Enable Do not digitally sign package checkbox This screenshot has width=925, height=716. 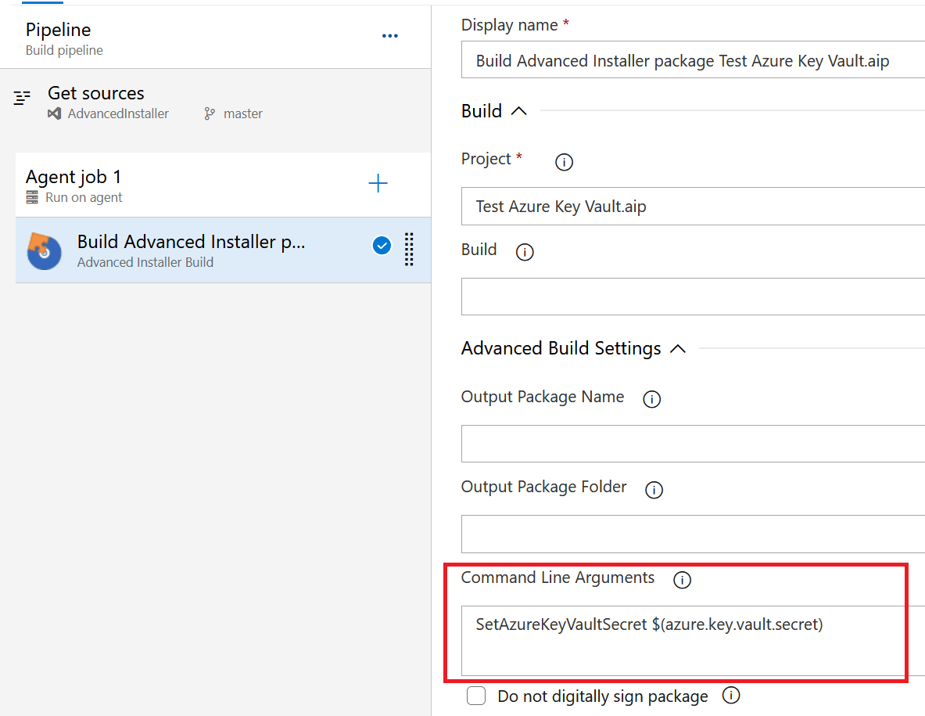[x=476, y=696]
